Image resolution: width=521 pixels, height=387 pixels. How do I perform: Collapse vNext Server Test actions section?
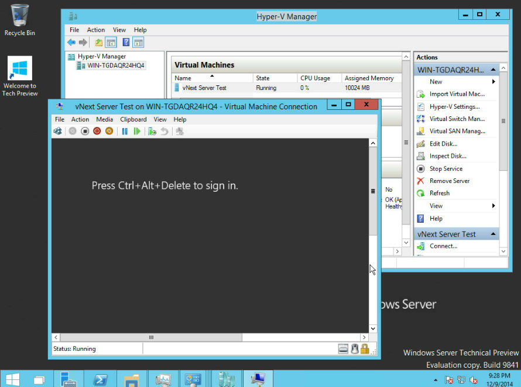coord(493,234)
